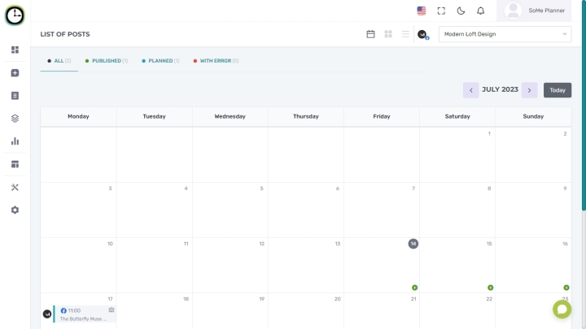Open the green chat support bubble

(x=562, y=310)
